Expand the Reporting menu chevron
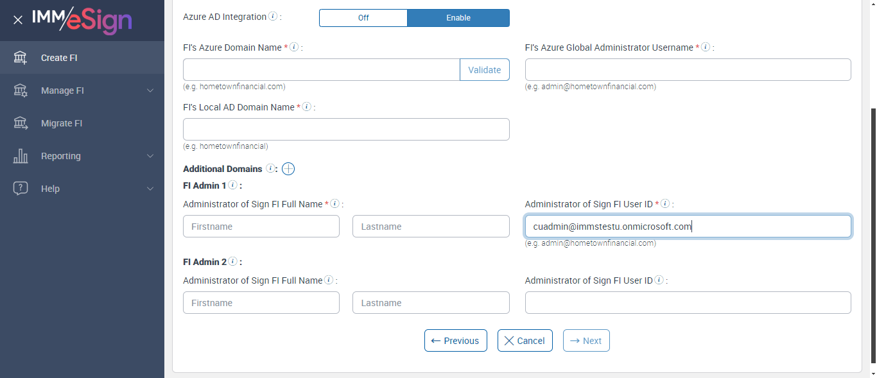 pyautogui.click(x=150, y=156)
